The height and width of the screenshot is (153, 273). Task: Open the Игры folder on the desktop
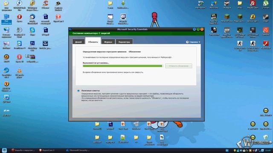(240, 5)
